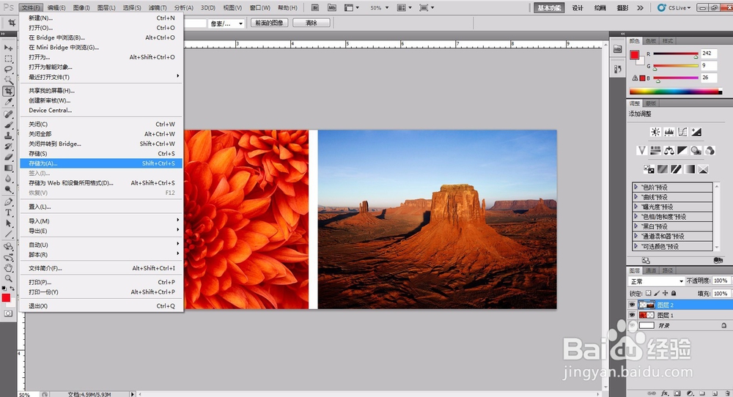Select the Eyedropper tool
The width and height of the screenshot is (733, 397).
click(x=8, y=102)
